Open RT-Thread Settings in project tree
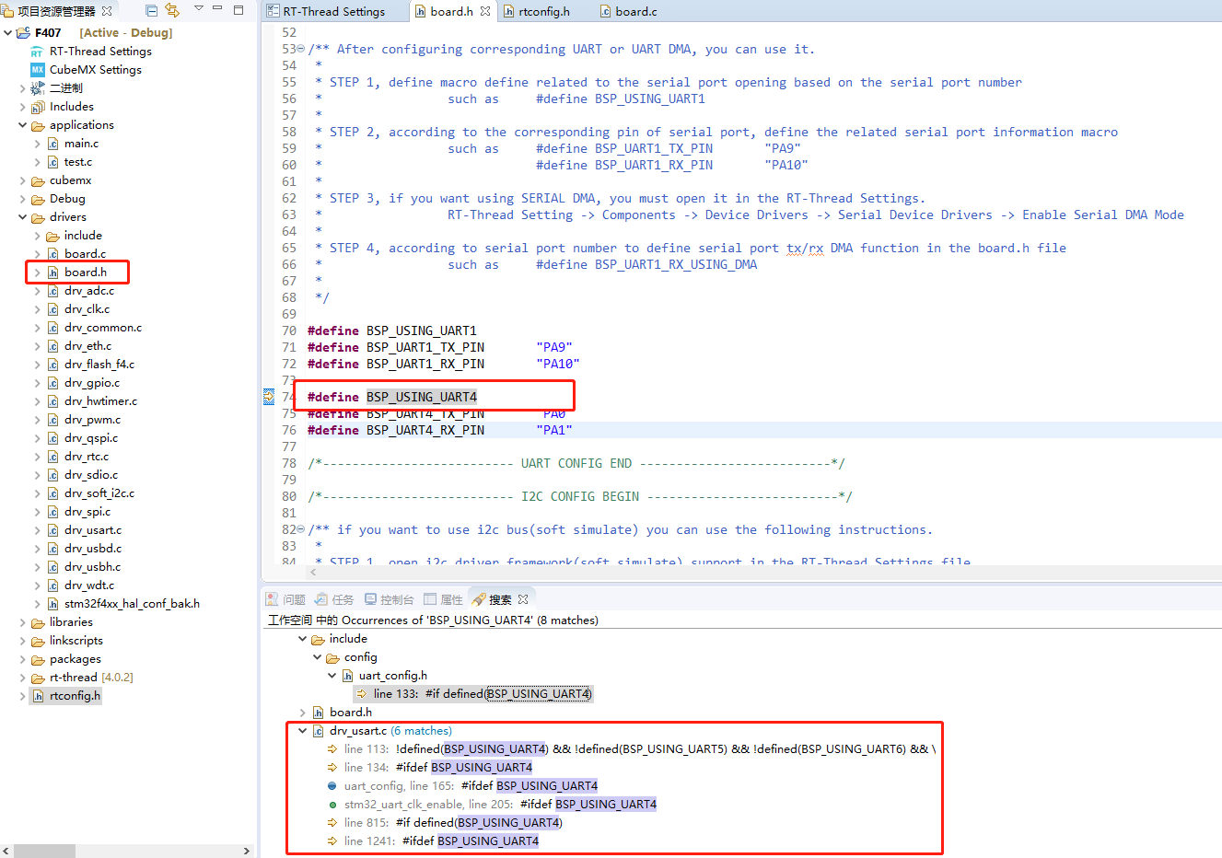 (100, 52)
